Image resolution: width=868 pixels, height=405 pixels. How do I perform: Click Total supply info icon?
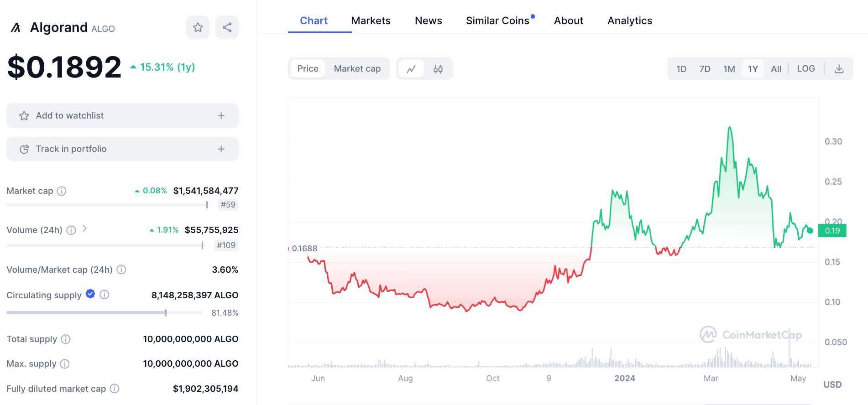coord(66,339)
